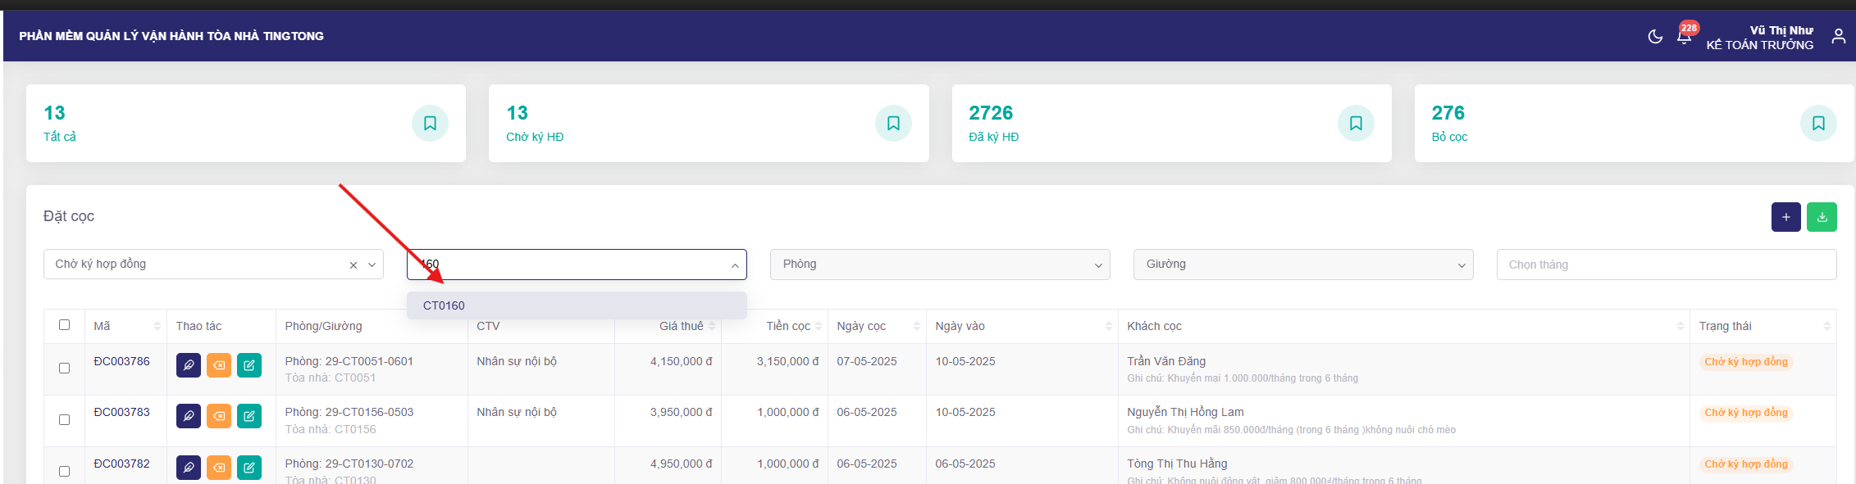Select the 'Đã ký HĐ' 2726 card
This screenshot has height=484, width=1856.
click(1170, 123)
